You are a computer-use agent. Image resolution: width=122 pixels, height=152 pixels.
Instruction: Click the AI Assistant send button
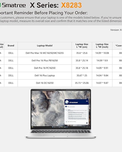87,123
